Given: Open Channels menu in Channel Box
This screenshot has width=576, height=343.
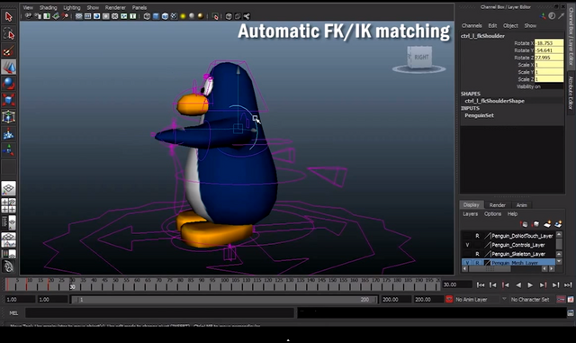Looking at the screenshot, I should (x=472, y=25).
